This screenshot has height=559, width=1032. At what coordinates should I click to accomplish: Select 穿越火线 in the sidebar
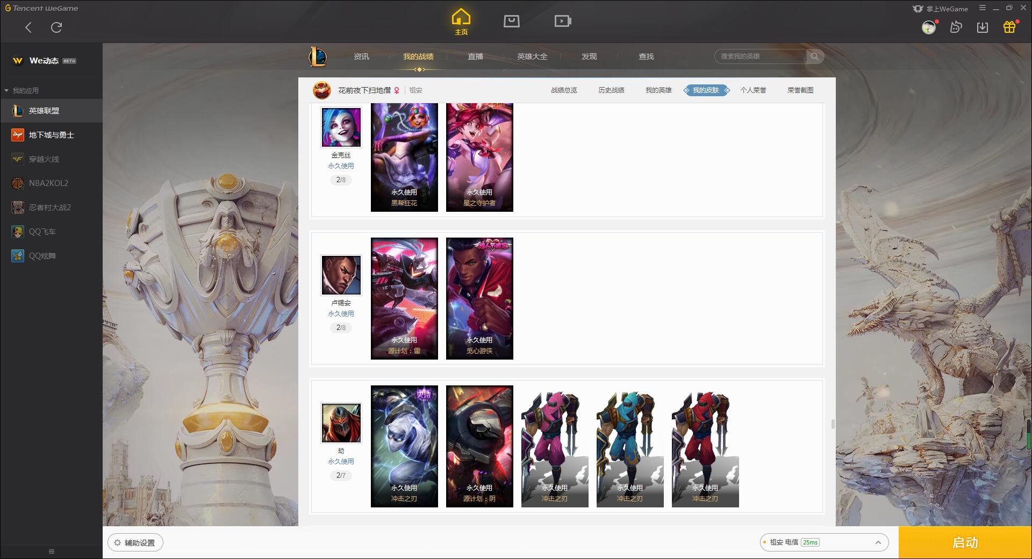point(51,159)
